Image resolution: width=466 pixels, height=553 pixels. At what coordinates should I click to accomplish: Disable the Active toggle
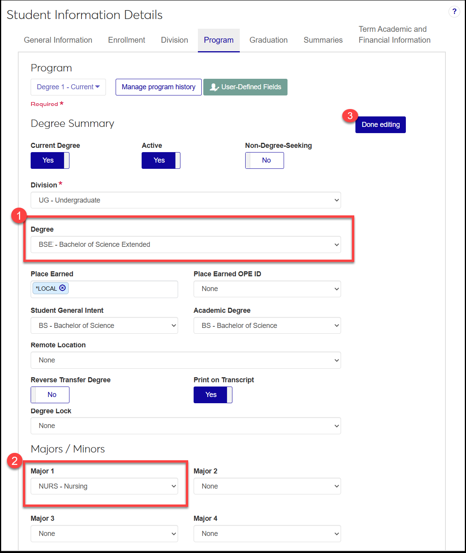click(x=160, y=160)
